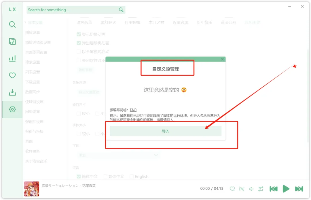Open the leaderboard charts sidebar icon

[x=12, y=59]
